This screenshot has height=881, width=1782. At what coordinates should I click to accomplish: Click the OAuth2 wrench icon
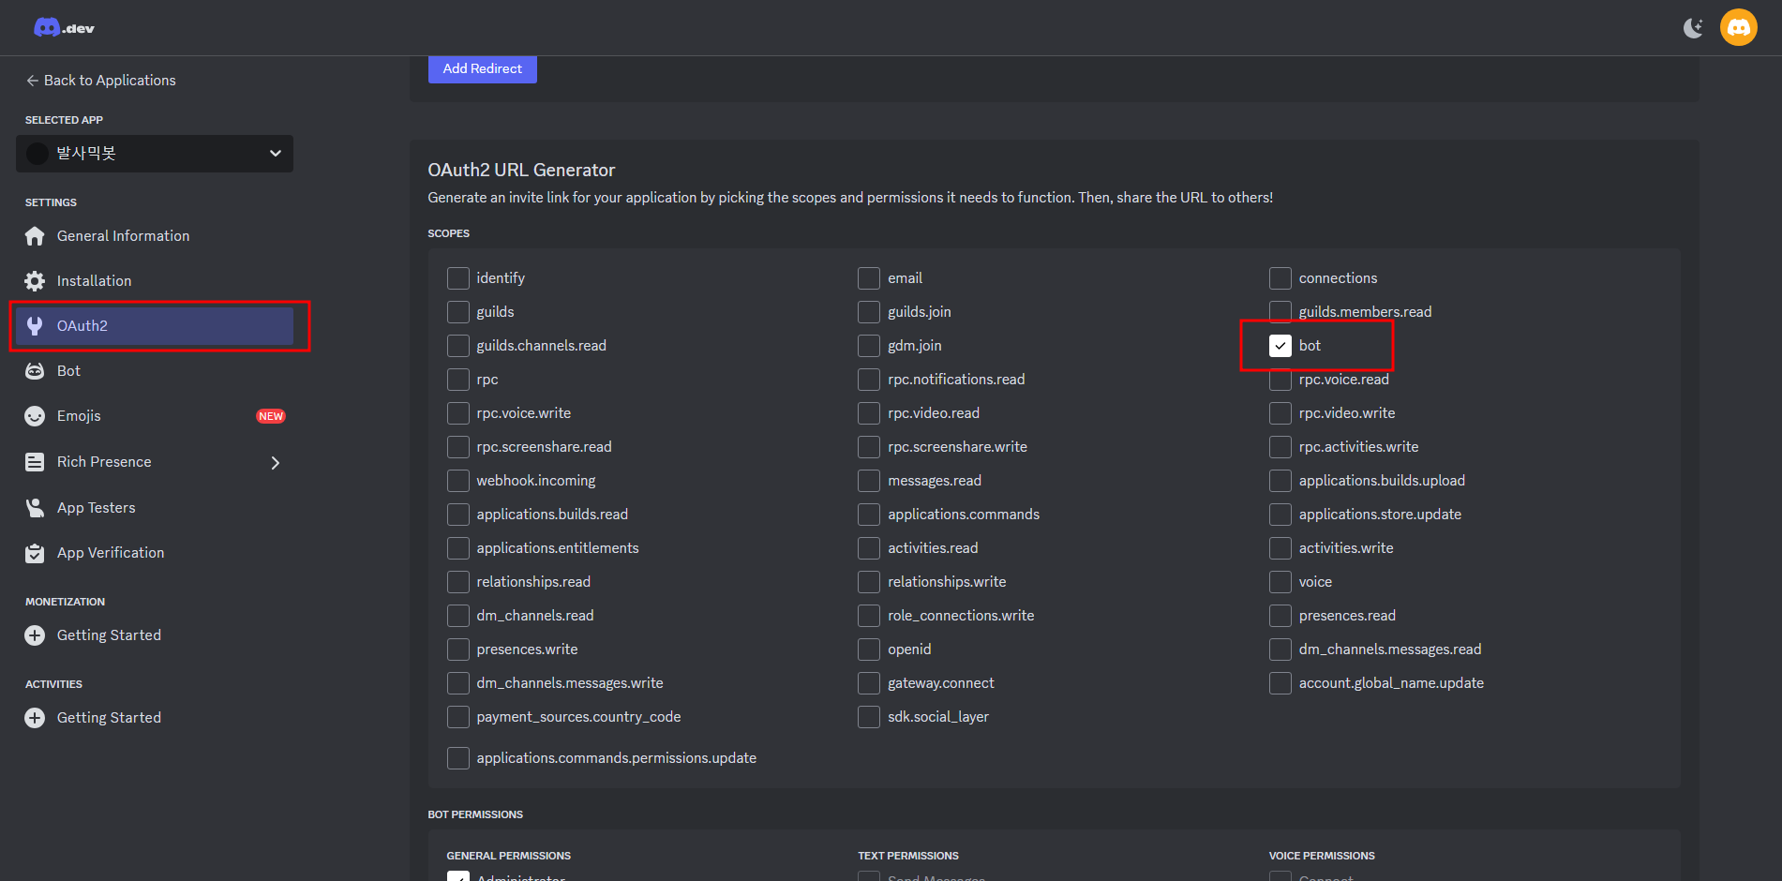click(x=35, y=326)
